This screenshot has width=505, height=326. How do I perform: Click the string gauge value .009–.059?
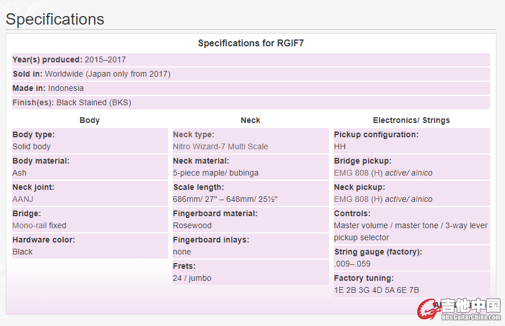tap(352, 264)
